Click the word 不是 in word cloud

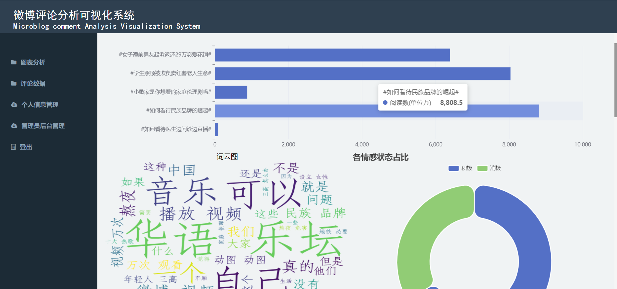(x=286, y=168)
